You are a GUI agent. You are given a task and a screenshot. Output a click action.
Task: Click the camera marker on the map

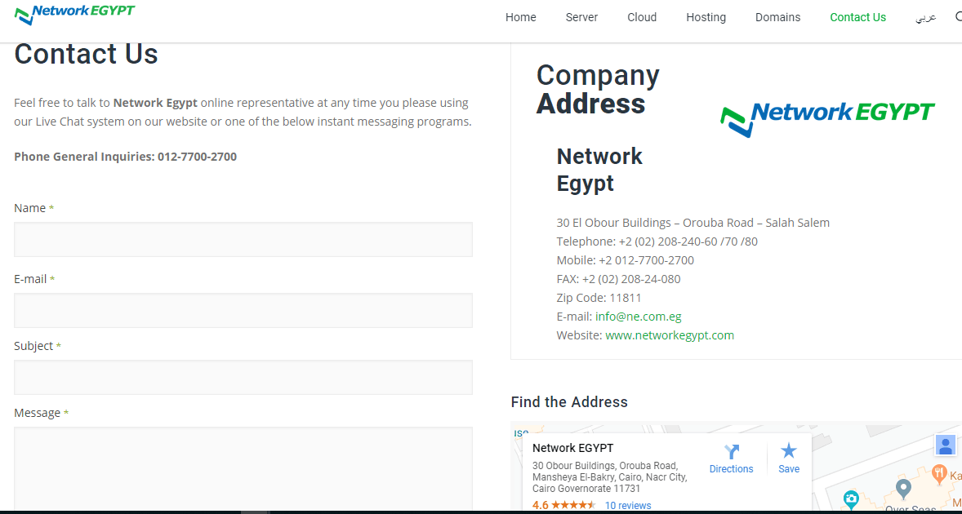tap(851, 498)
